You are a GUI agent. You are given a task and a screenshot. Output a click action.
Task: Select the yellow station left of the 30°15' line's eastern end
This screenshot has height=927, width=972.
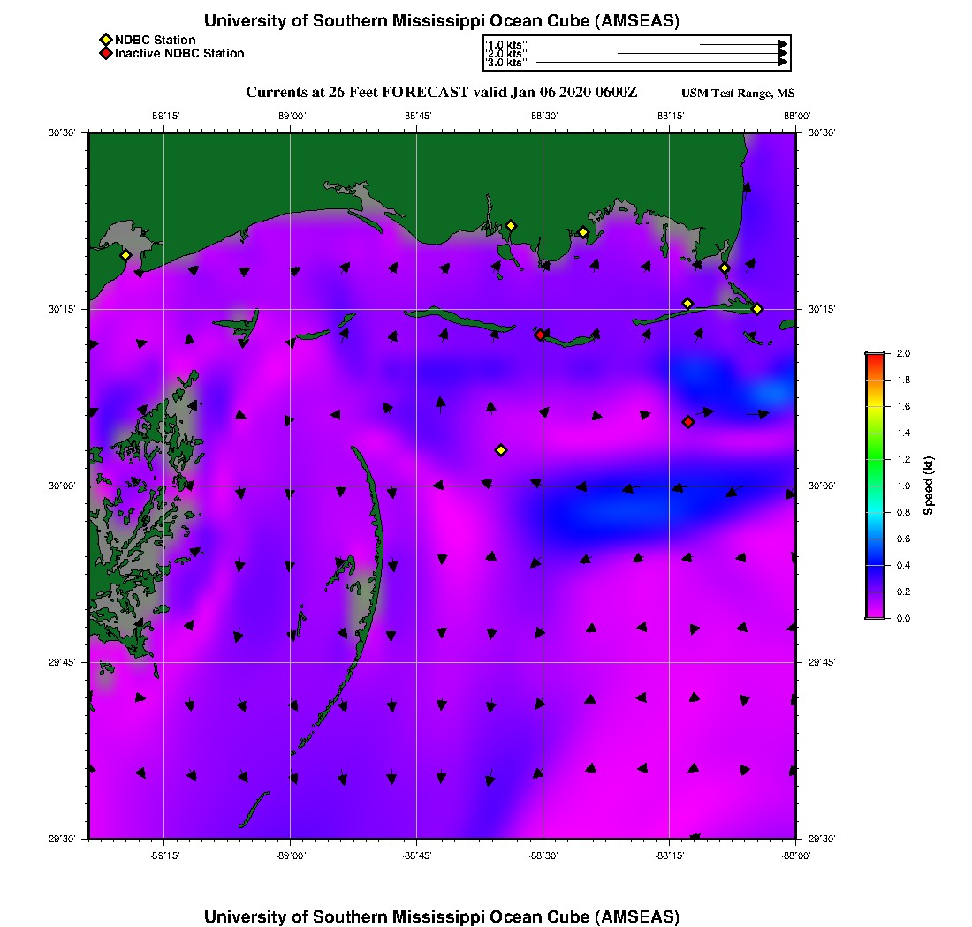687,304
